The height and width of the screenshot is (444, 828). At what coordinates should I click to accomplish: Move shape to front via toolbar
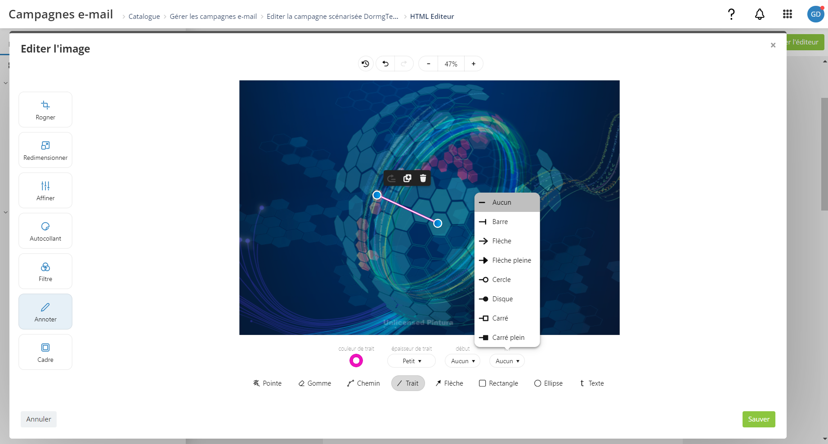pyautogui.click(x=392, y=178)
